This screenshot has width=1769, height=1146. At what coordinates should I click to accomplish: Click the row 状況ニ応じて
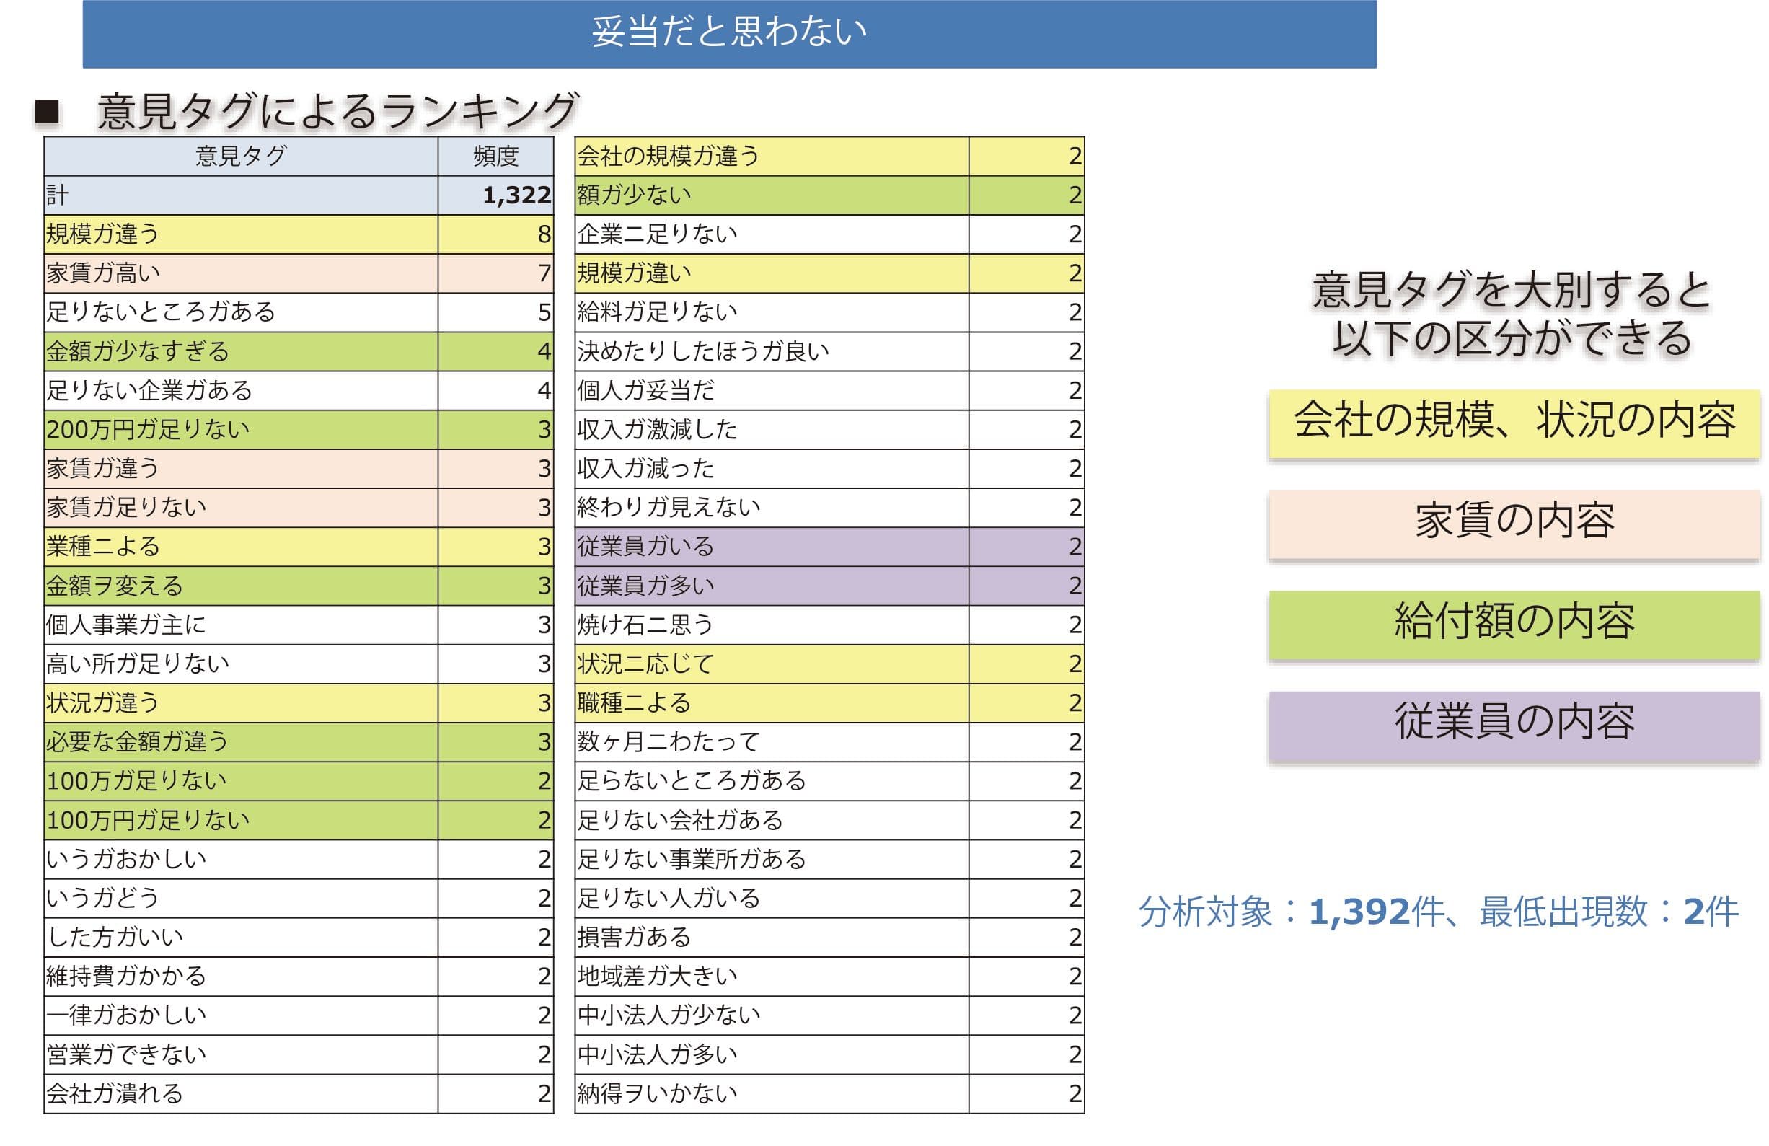829,664
